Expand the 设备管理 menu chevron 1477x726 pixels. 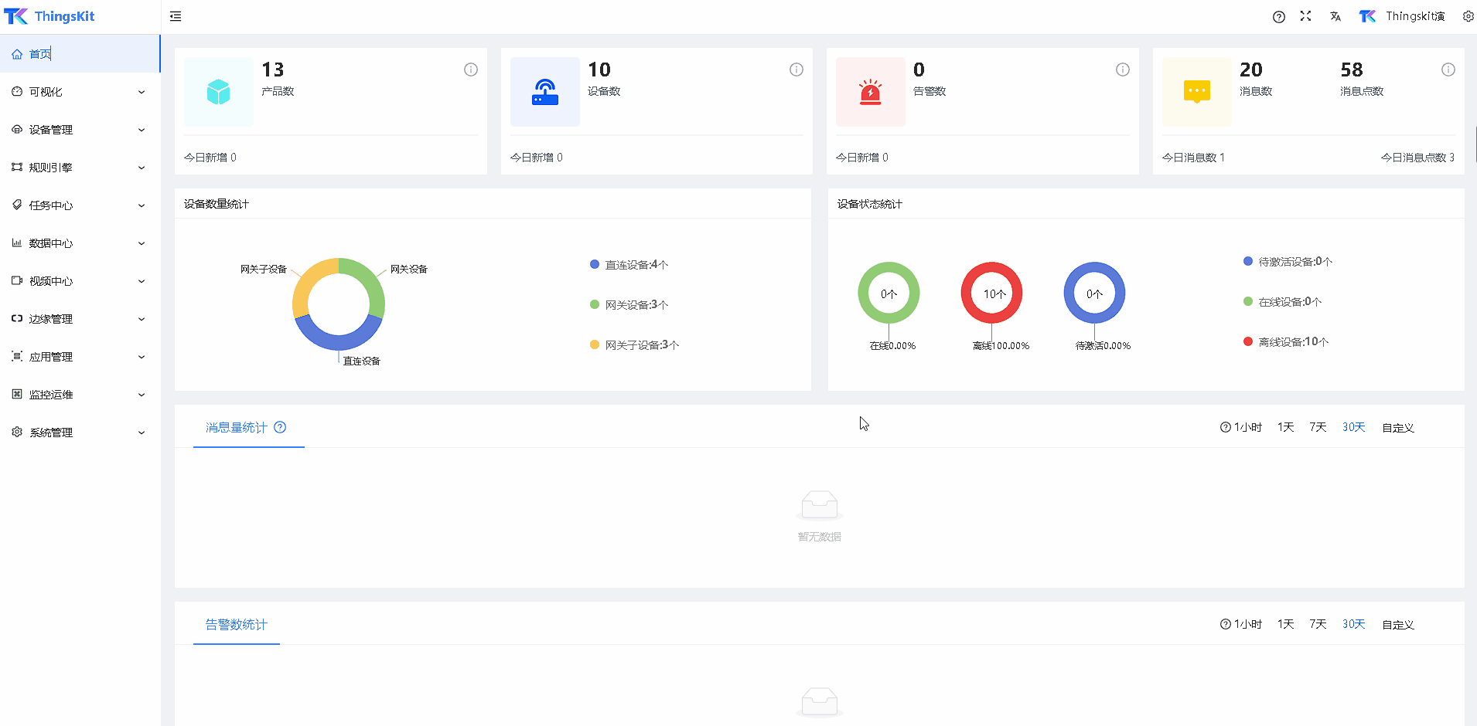pos(142,130)
